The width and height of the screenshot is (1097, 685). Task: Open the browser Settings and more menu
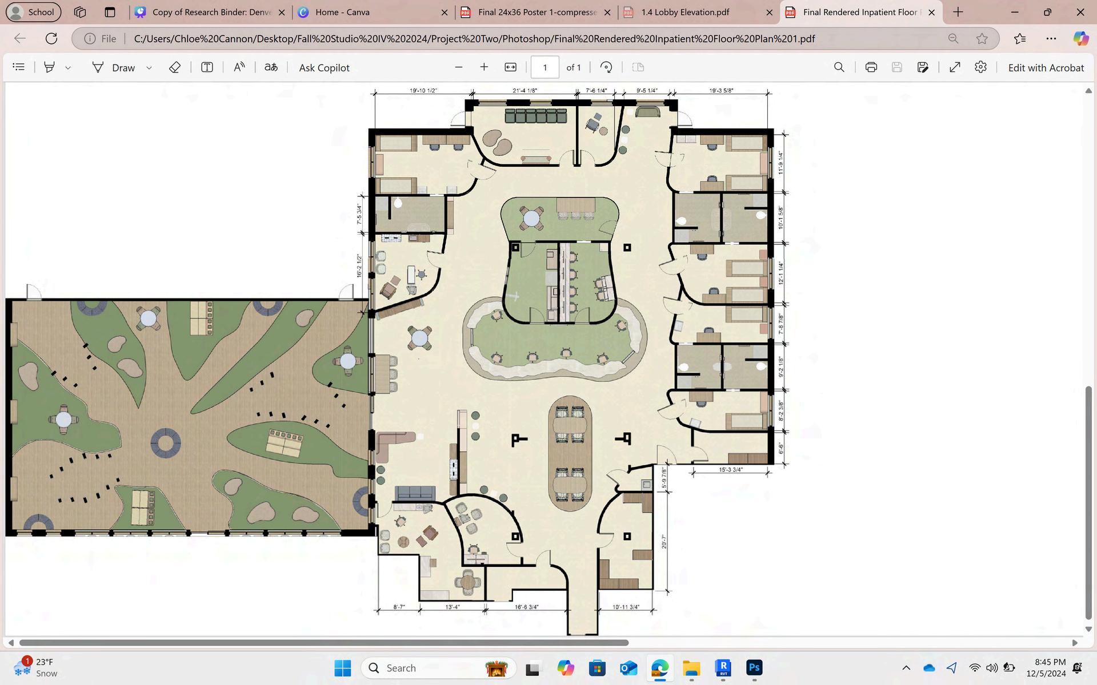[1051, 39]
